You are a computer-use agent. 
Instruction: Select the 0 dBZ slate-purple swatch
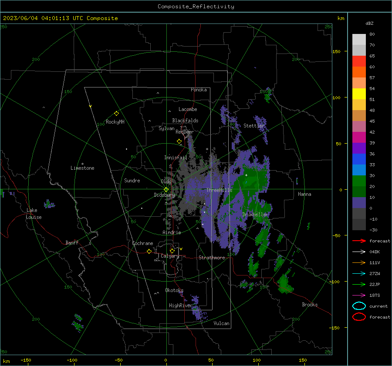coord(359,203)
